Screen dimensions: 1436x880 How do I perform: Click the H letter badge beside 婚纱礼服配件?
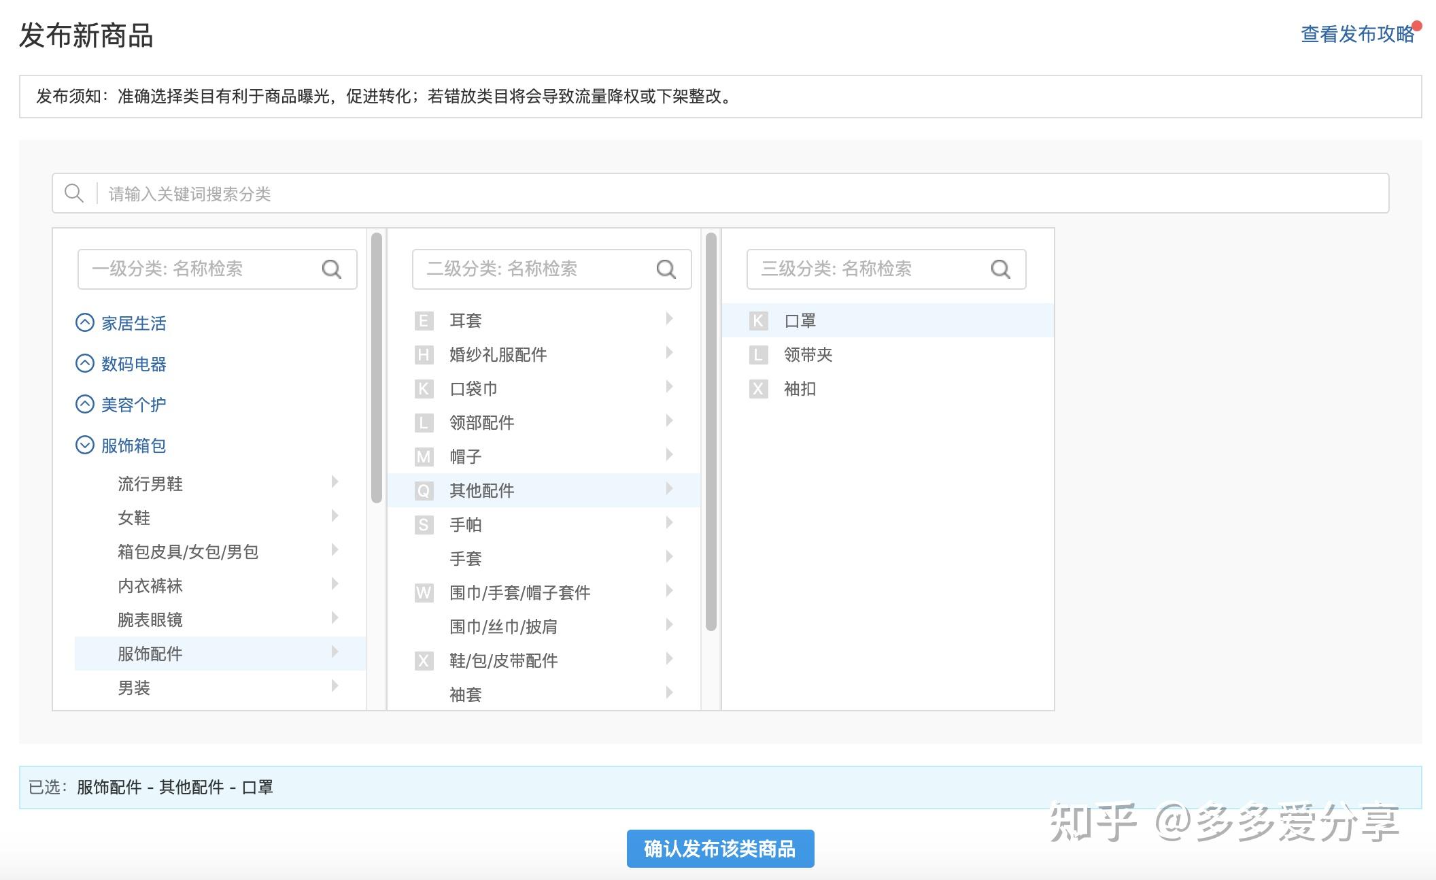tap(424, 354)
